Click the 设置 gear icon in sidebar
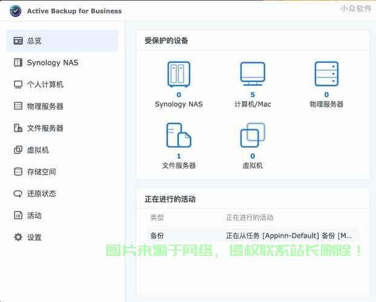 (x=18, y=237)
